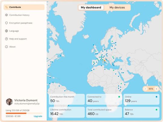Open the Online 129 peers card
Viewport: 163px width, 122px height.
coord(141,99)
